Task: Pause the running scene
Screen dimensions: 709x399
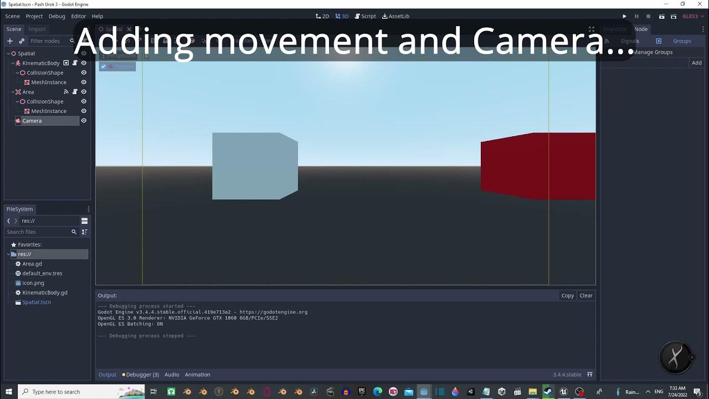Action: [x=636, y=17]
